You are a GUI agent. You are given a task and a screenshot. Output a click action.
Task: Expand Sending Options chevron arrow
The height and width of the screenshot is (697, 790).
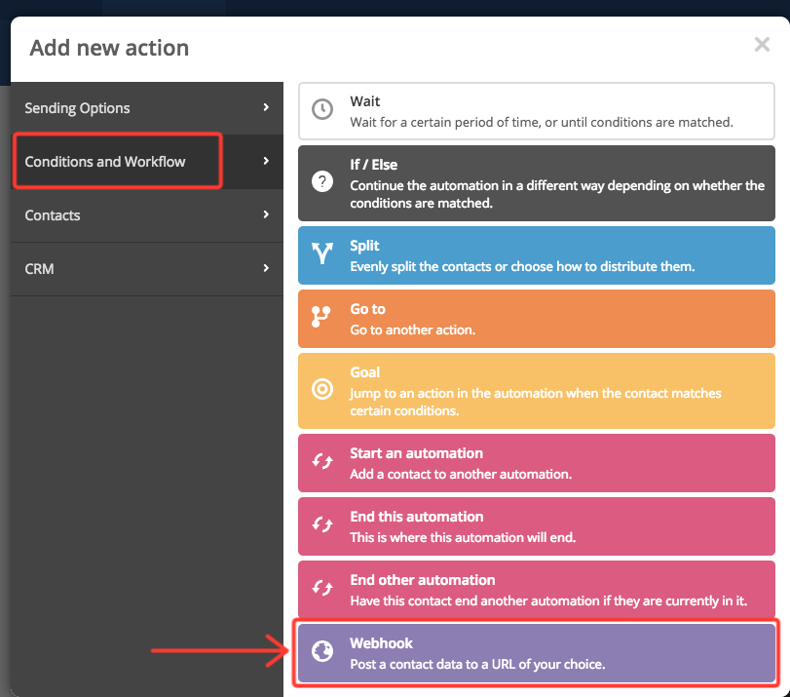click(x=265, y=107)
